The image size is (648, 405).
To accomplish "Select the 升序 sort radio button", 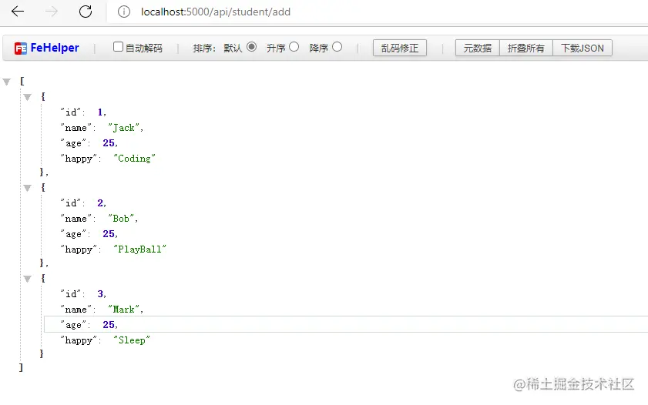I will (x=294, y=47).
